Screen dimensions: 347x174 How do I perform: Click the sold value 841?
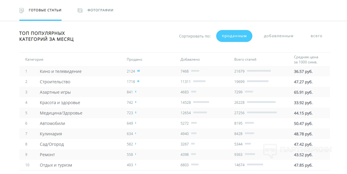tap(130, 92)
